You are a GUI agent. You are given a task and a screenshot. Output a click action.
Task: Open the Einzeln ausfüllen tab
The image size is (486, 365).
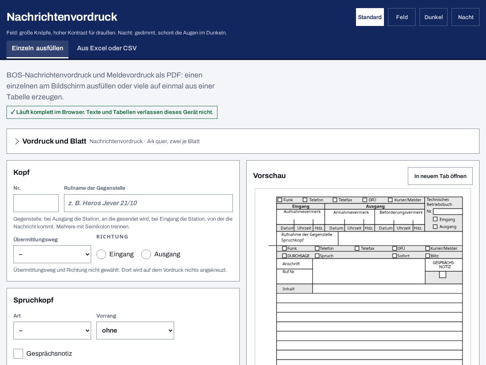[x=37, y=49]
